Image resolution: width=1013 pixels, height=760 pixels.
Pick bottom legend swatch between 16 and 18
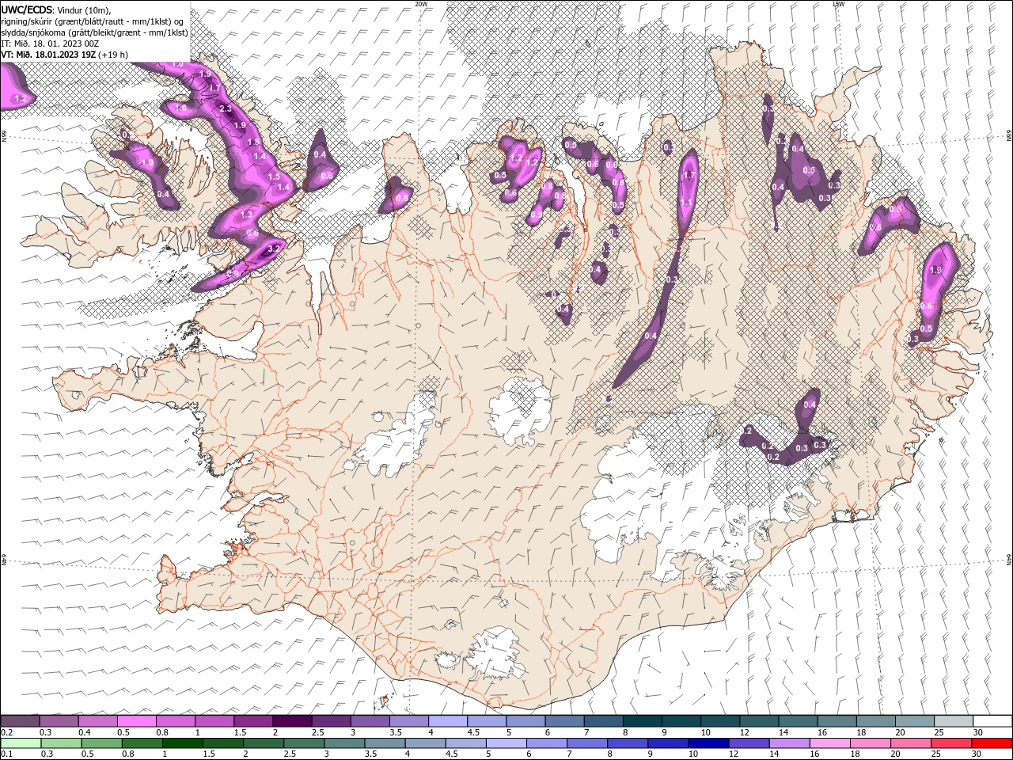(829, 743)
